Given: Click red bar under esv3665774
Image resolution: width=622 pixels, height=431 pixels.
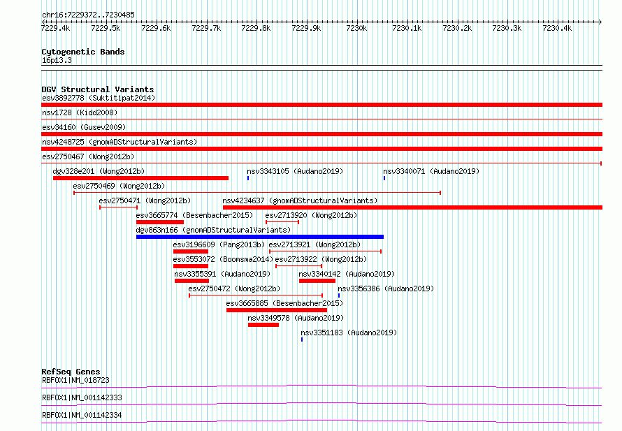Looking at the screenshot, I should pos(160,222).
